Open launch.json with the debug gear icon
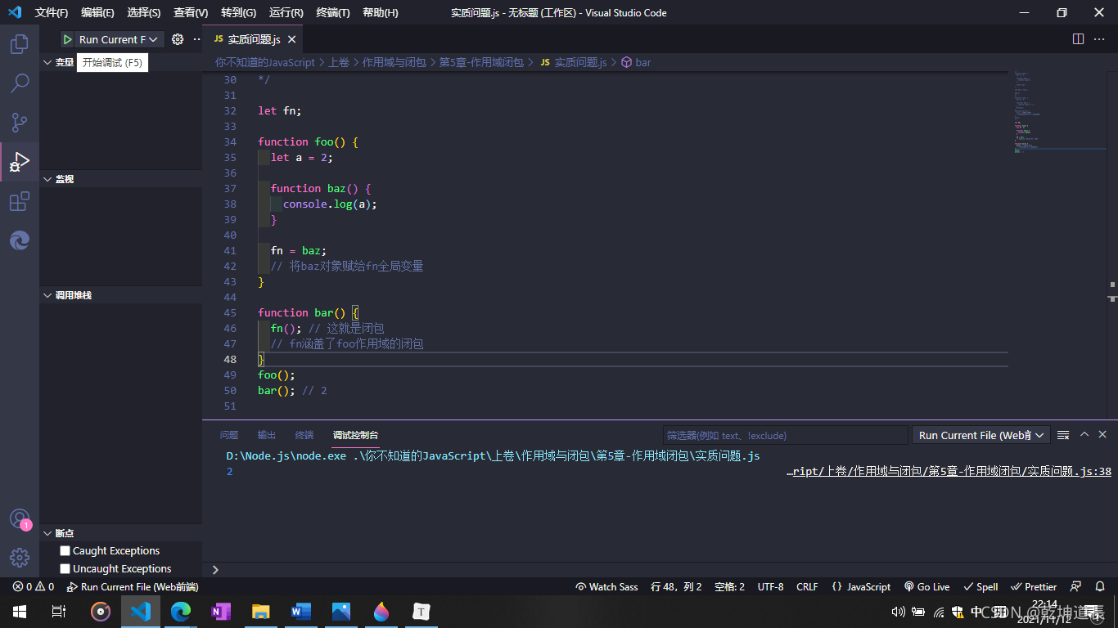Viewport: 1118px width, 628px height. coord(178,39)
